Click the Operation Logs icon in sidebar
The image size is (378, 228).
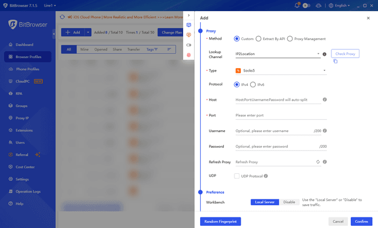point(10,191)
